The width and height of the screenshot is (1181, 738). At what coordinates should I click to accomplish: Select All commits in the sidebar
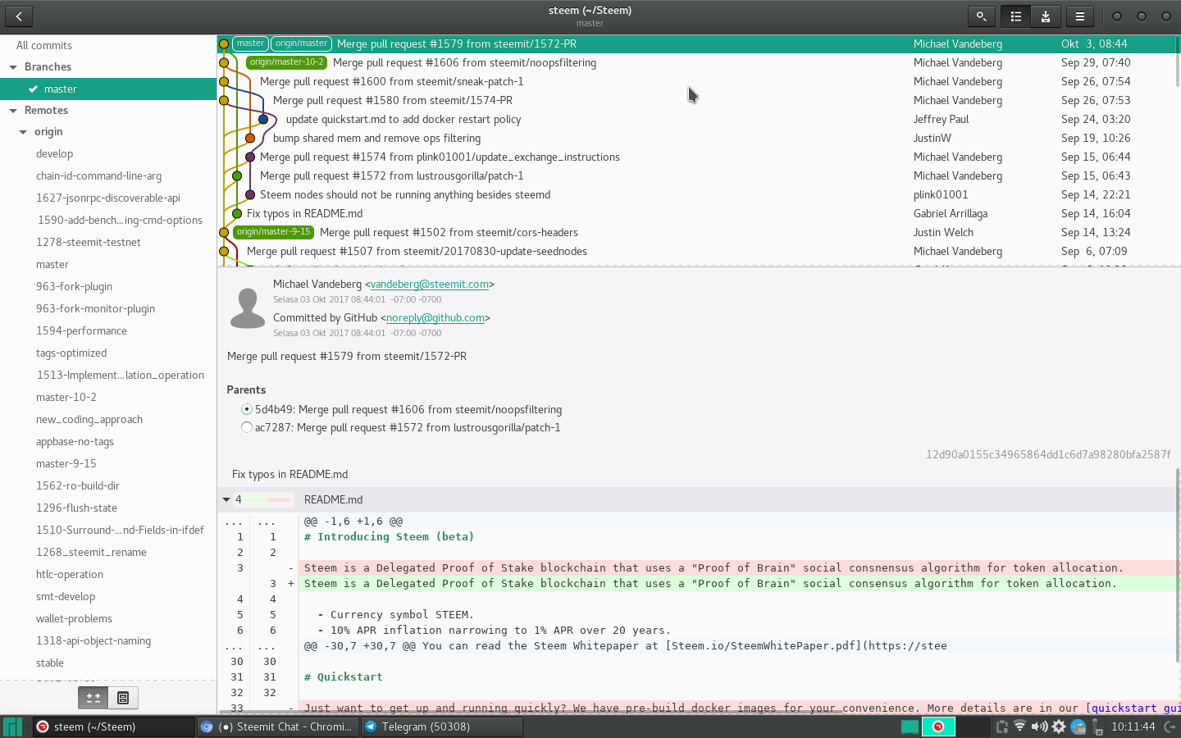tap(108, 45)
